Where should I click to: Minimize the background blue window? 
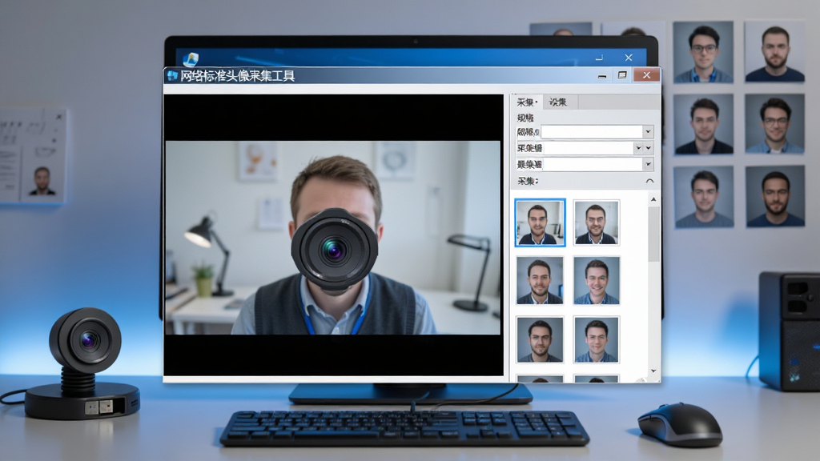click(x=599, y=58)
